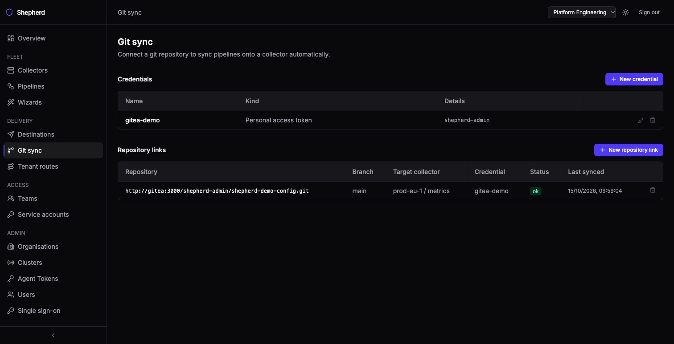Click the main branch cell
This screenshot has width=674, height=344.
359,191
